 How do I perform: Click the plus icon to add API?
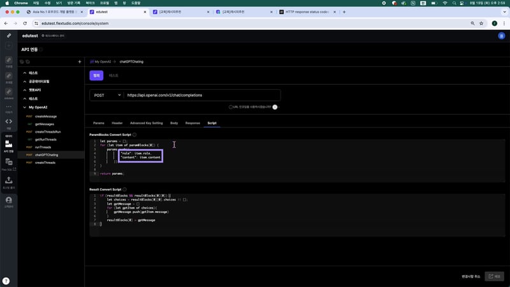point(79,62)
